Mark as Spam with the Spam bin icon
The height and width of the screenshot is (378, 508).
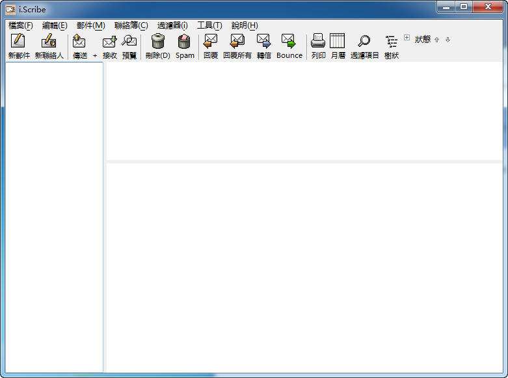184,42
